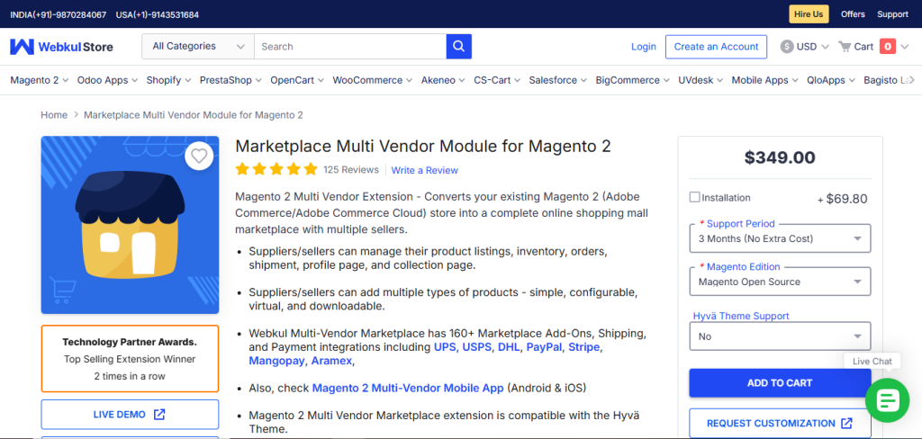Screen dimensions: 922x439
Task: Open the Mangopay integration link
Action: click(276, 361)
